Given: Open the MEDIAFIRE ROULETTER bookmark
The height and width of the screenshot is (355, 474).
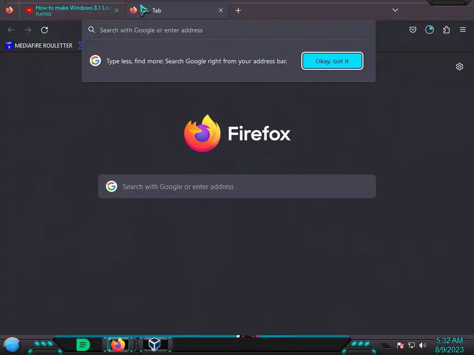Looking at the screenshot, I should click(x=39, y=46).
